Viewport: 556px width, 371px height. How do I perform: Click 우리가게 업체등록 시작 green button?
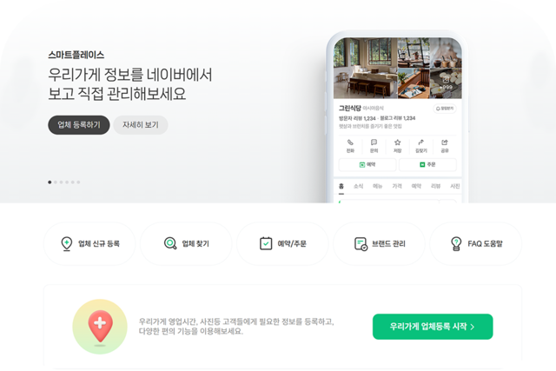pos(433,327)
